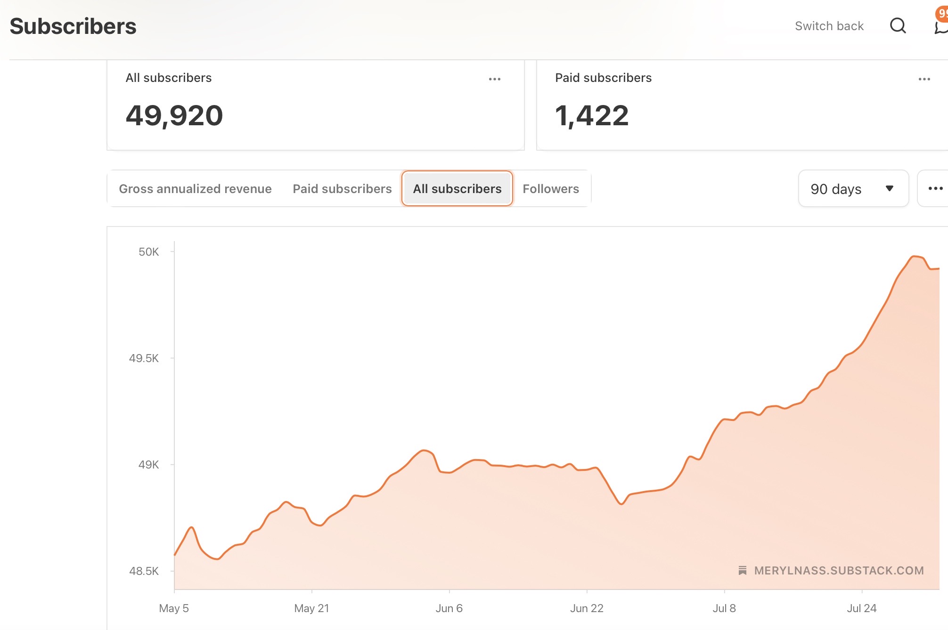Click the Jun 22 axis label
The image size is (948, 630).
coord(587,608)
